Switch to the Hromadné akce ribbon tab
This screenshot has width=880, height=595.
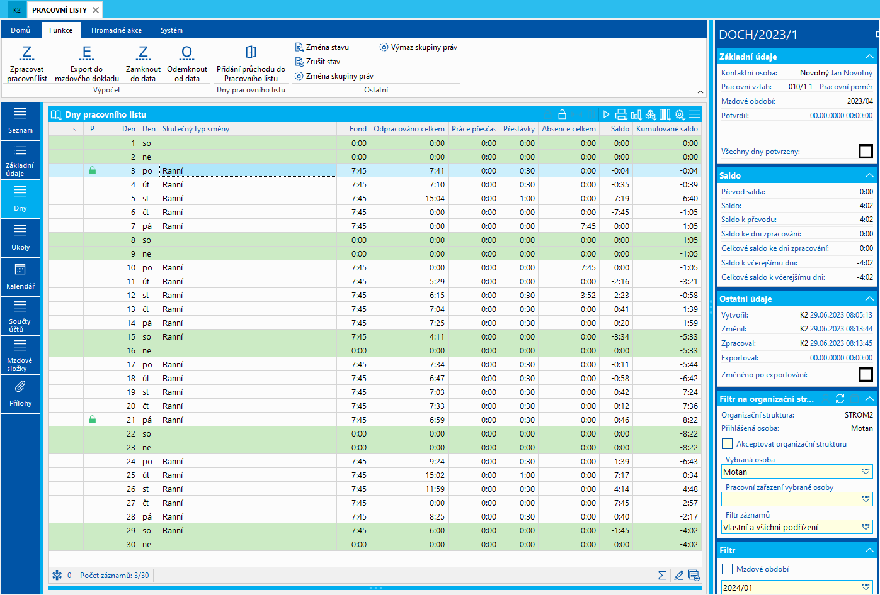tap(116, 30)
